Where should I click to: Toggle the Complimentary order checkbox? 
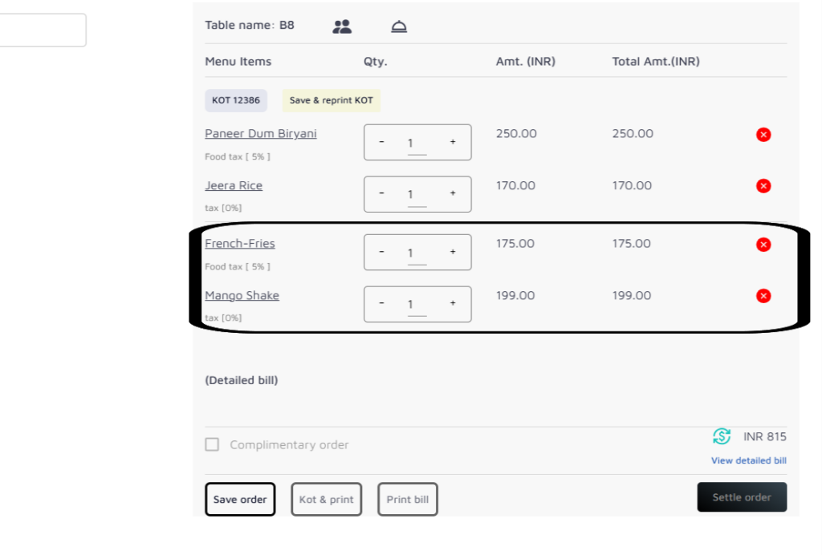click(212, 444)
